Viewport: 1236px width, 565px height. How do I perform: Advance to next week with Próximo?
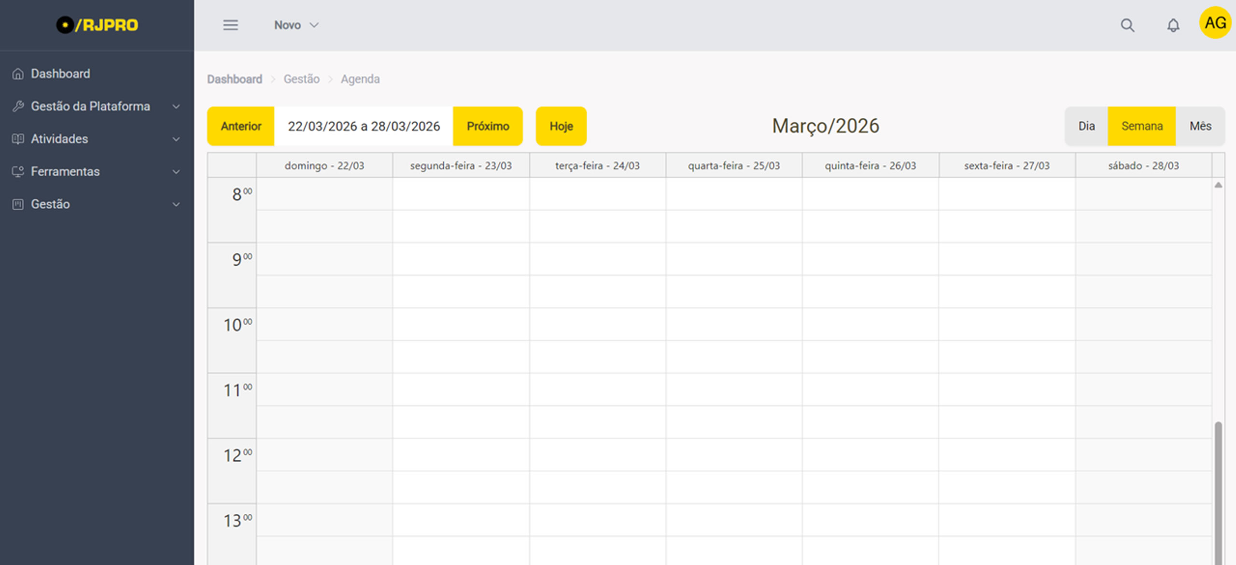[488, 126]
